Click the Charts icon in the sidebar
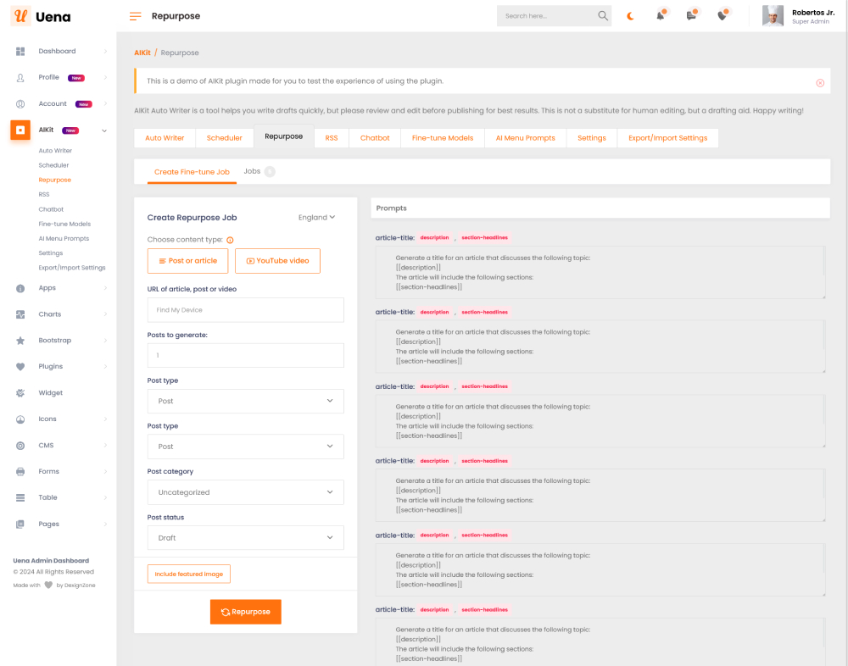848x666 pixels. tap(20, 314)
